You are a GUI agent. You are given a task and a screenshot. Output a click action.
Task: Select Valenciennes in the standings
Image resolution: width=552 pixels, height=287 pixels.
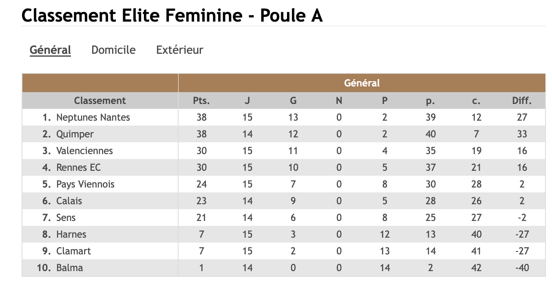(x=84, y=151)
